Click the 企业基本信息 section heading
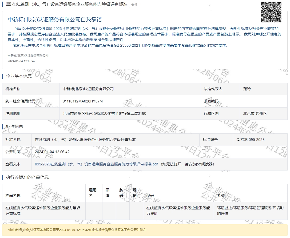This screenshot has width=290, height=238. [x=19, y=76]
